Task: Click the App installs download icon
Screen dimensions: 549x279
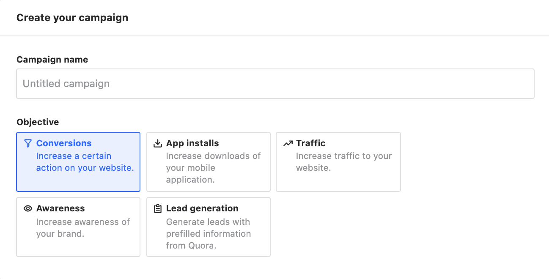Action: pyautogui.click(x=158, y=143)
